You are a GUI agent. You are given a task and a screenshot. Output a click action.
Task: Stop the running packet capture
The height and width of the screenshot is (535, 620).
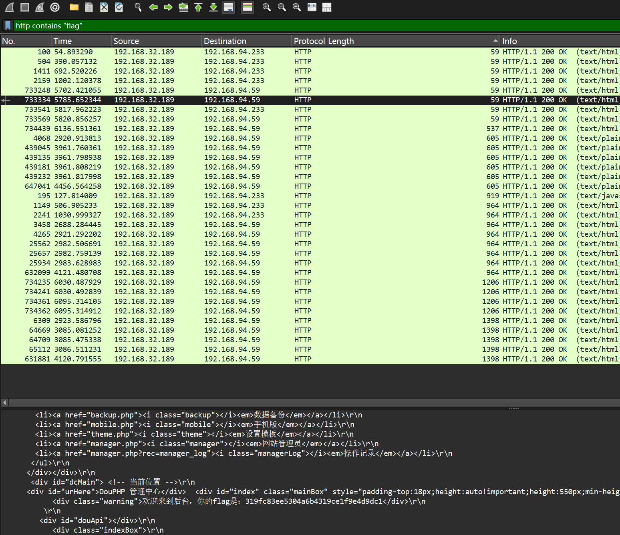(x=25, y=7)
